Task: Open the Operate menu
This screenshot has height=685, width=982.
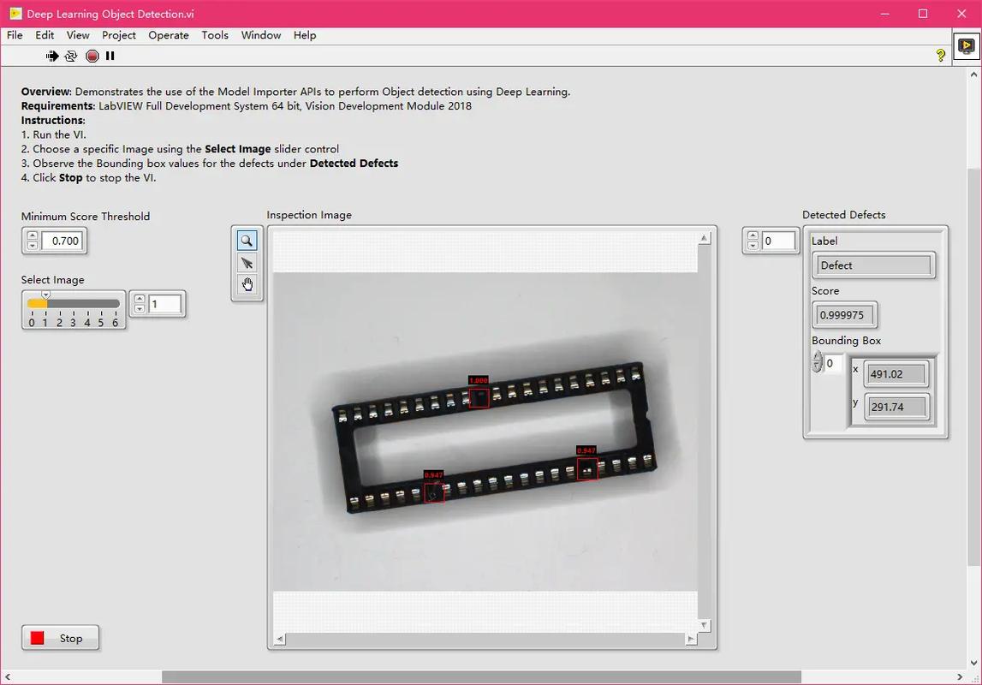Action: (168, 35)
